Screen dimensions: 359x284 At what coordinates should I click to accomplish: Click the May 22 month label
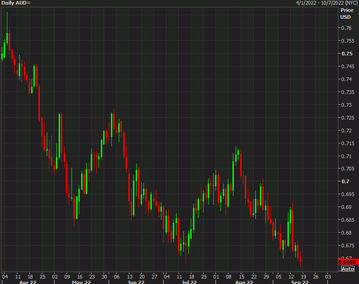81,282
